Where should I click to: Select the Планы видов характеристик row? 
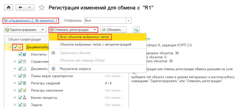(x=67, y=76)
